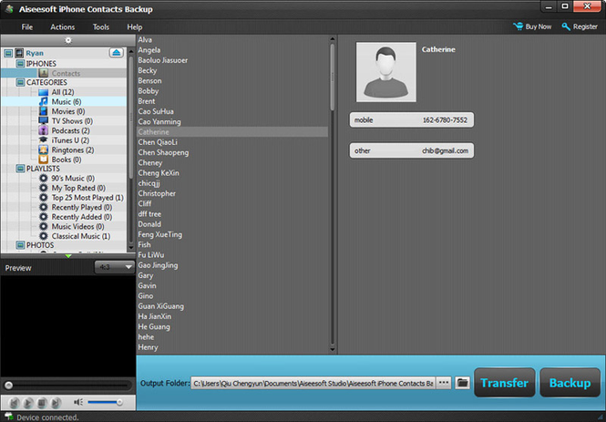606x422 pixels.
Task: Open the 4:3 aspect ratio dropdown
Action: pos(115,267)
